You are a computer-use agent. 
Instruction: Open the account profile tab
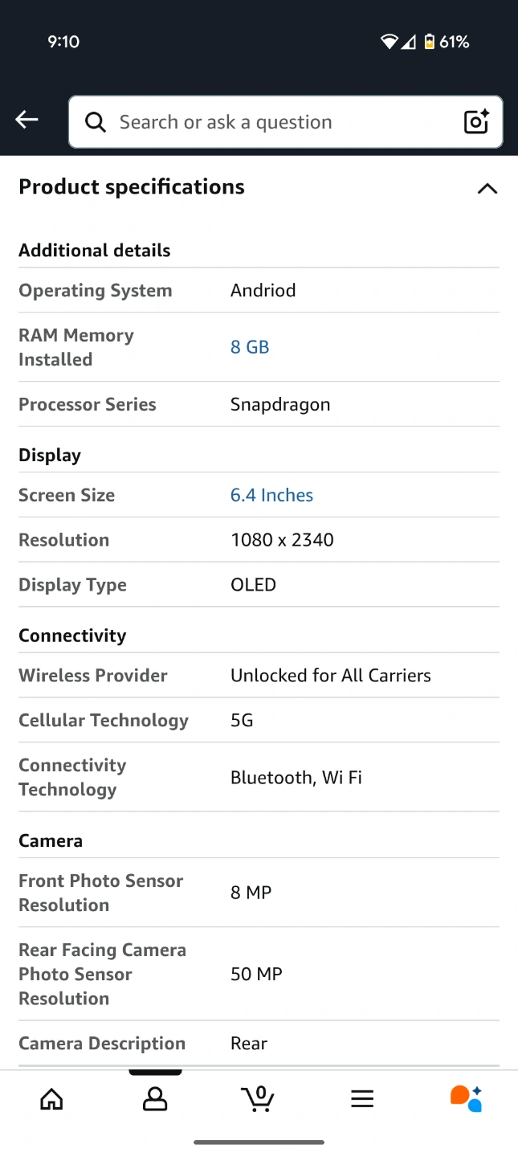click(x=155, y=1098)
